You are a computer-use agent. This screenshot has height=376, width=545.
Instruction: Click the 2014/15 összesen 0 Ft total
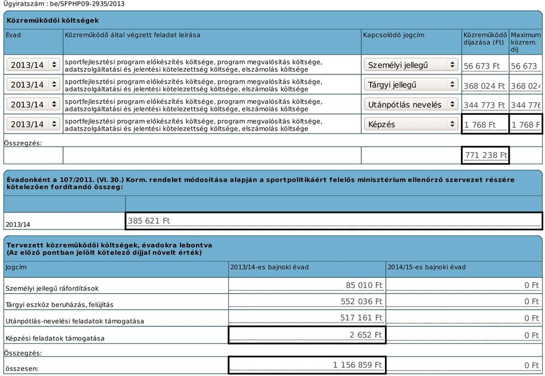(x=464, y=365)
